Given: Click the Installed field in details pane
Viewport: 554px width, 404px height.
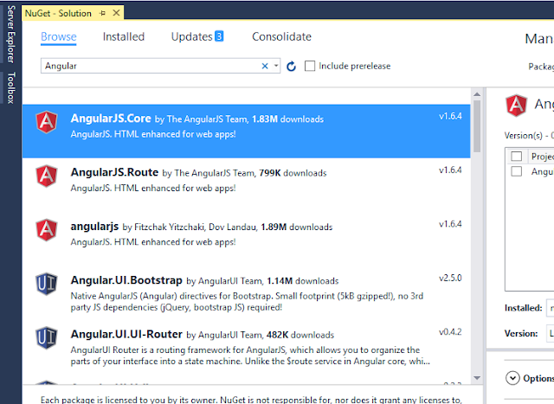Looking at the screenshot, I should (551, 308).
